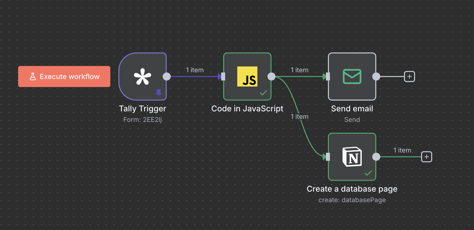Click the 1 item label on the Notion output connection

click(x=402, y=150)
